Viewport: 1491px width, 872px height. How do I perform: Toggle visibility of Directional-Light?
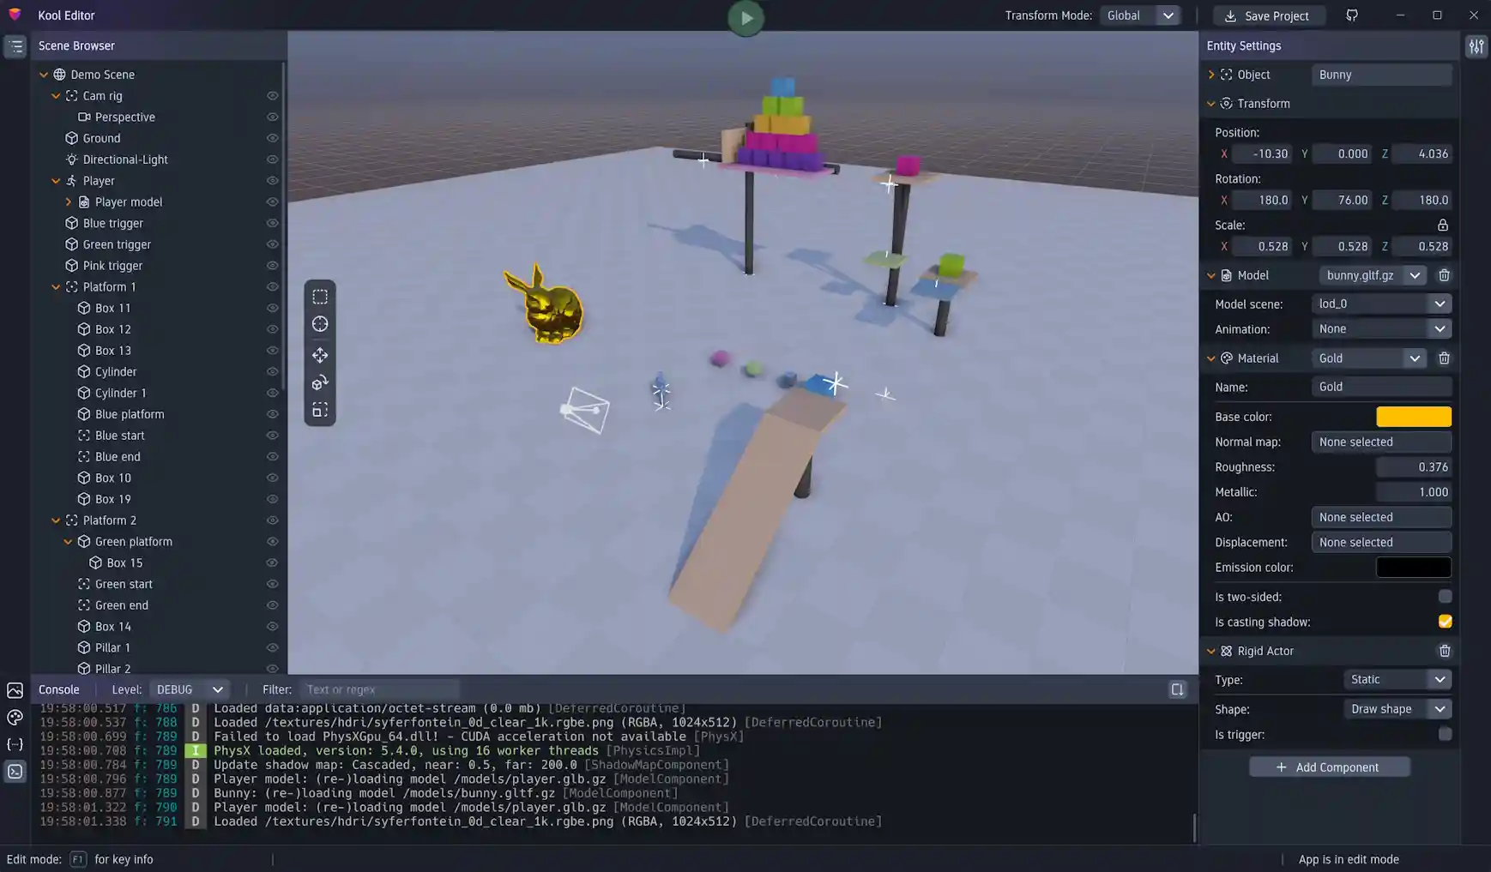(x=272, y=159)
